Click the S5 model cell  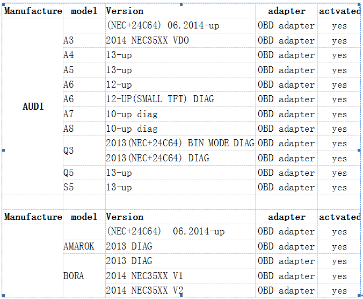click(69, 188)
